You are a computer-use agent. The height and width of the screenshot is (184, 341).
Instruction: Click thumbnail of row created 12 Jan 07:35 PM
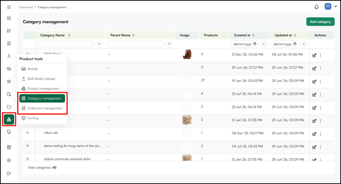click(187, 120)
